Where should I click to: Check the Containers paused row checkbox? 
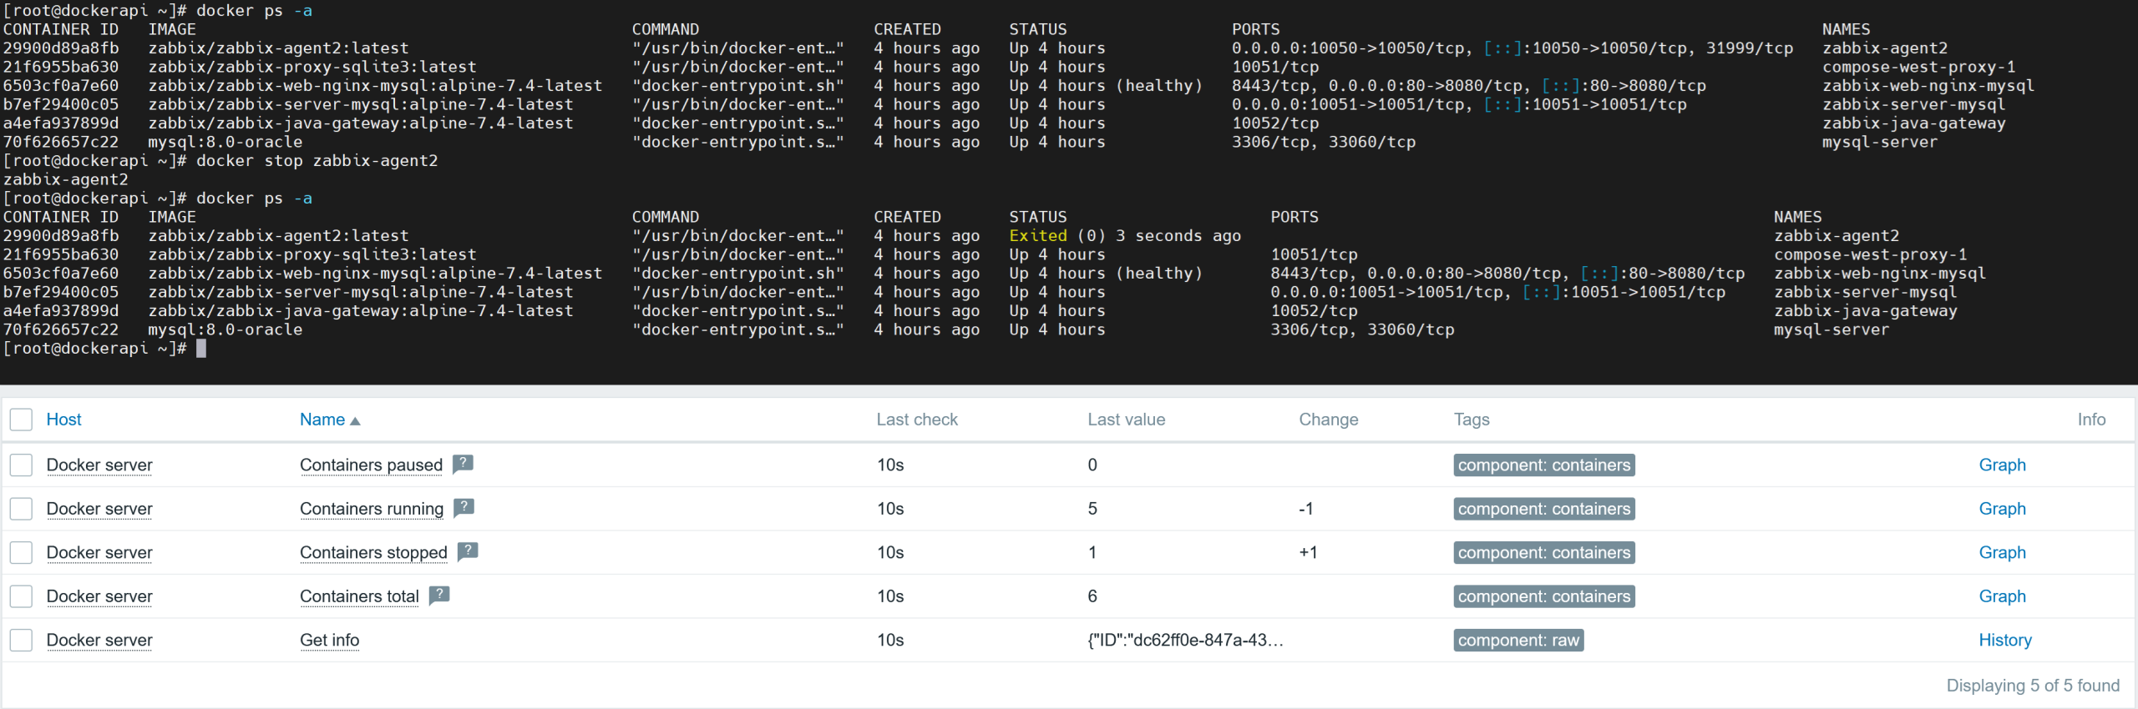point(21,465)
